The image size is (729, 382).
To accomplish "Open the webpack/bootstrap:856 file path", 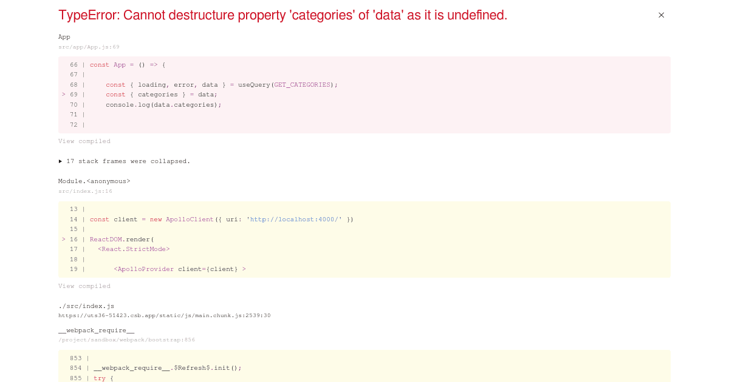I will point(126,340).
